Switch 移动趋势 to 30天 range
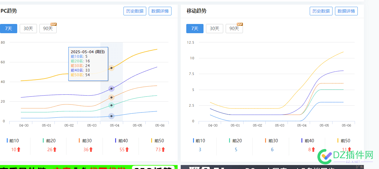The width and height of the screenshot is (379, 169). pos(215,29)
